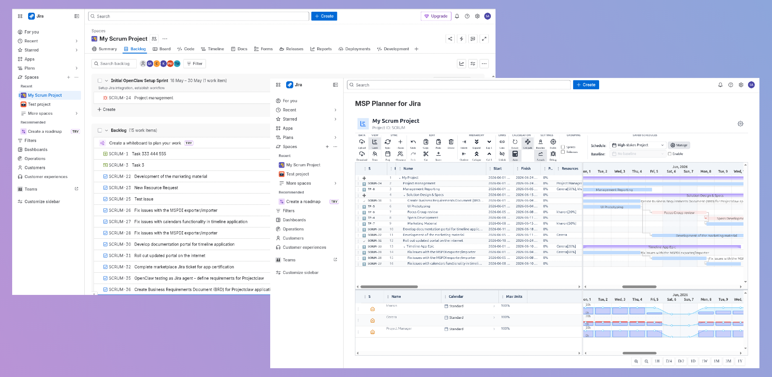Check the baseline Enable checkbox
Image resolution: width=772 pixels, height=377 pixels.
[x=670, y=154]
